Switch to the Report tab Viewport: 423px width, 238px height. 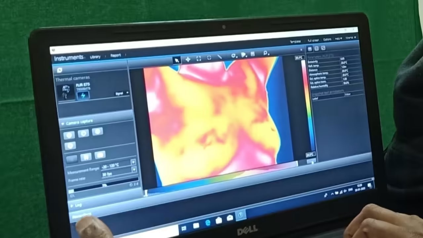point(116,56)
